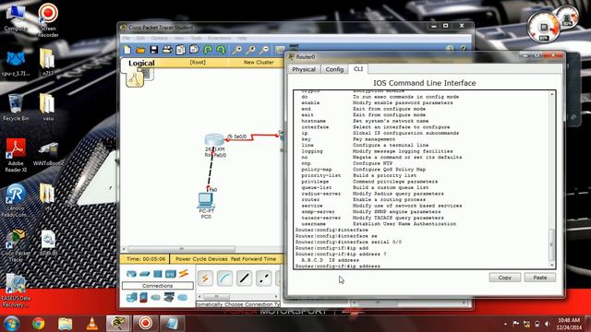This screenshot has height=332, width=591.
Task: Select the CLI tab in Router0
Action: click(358, 69)
